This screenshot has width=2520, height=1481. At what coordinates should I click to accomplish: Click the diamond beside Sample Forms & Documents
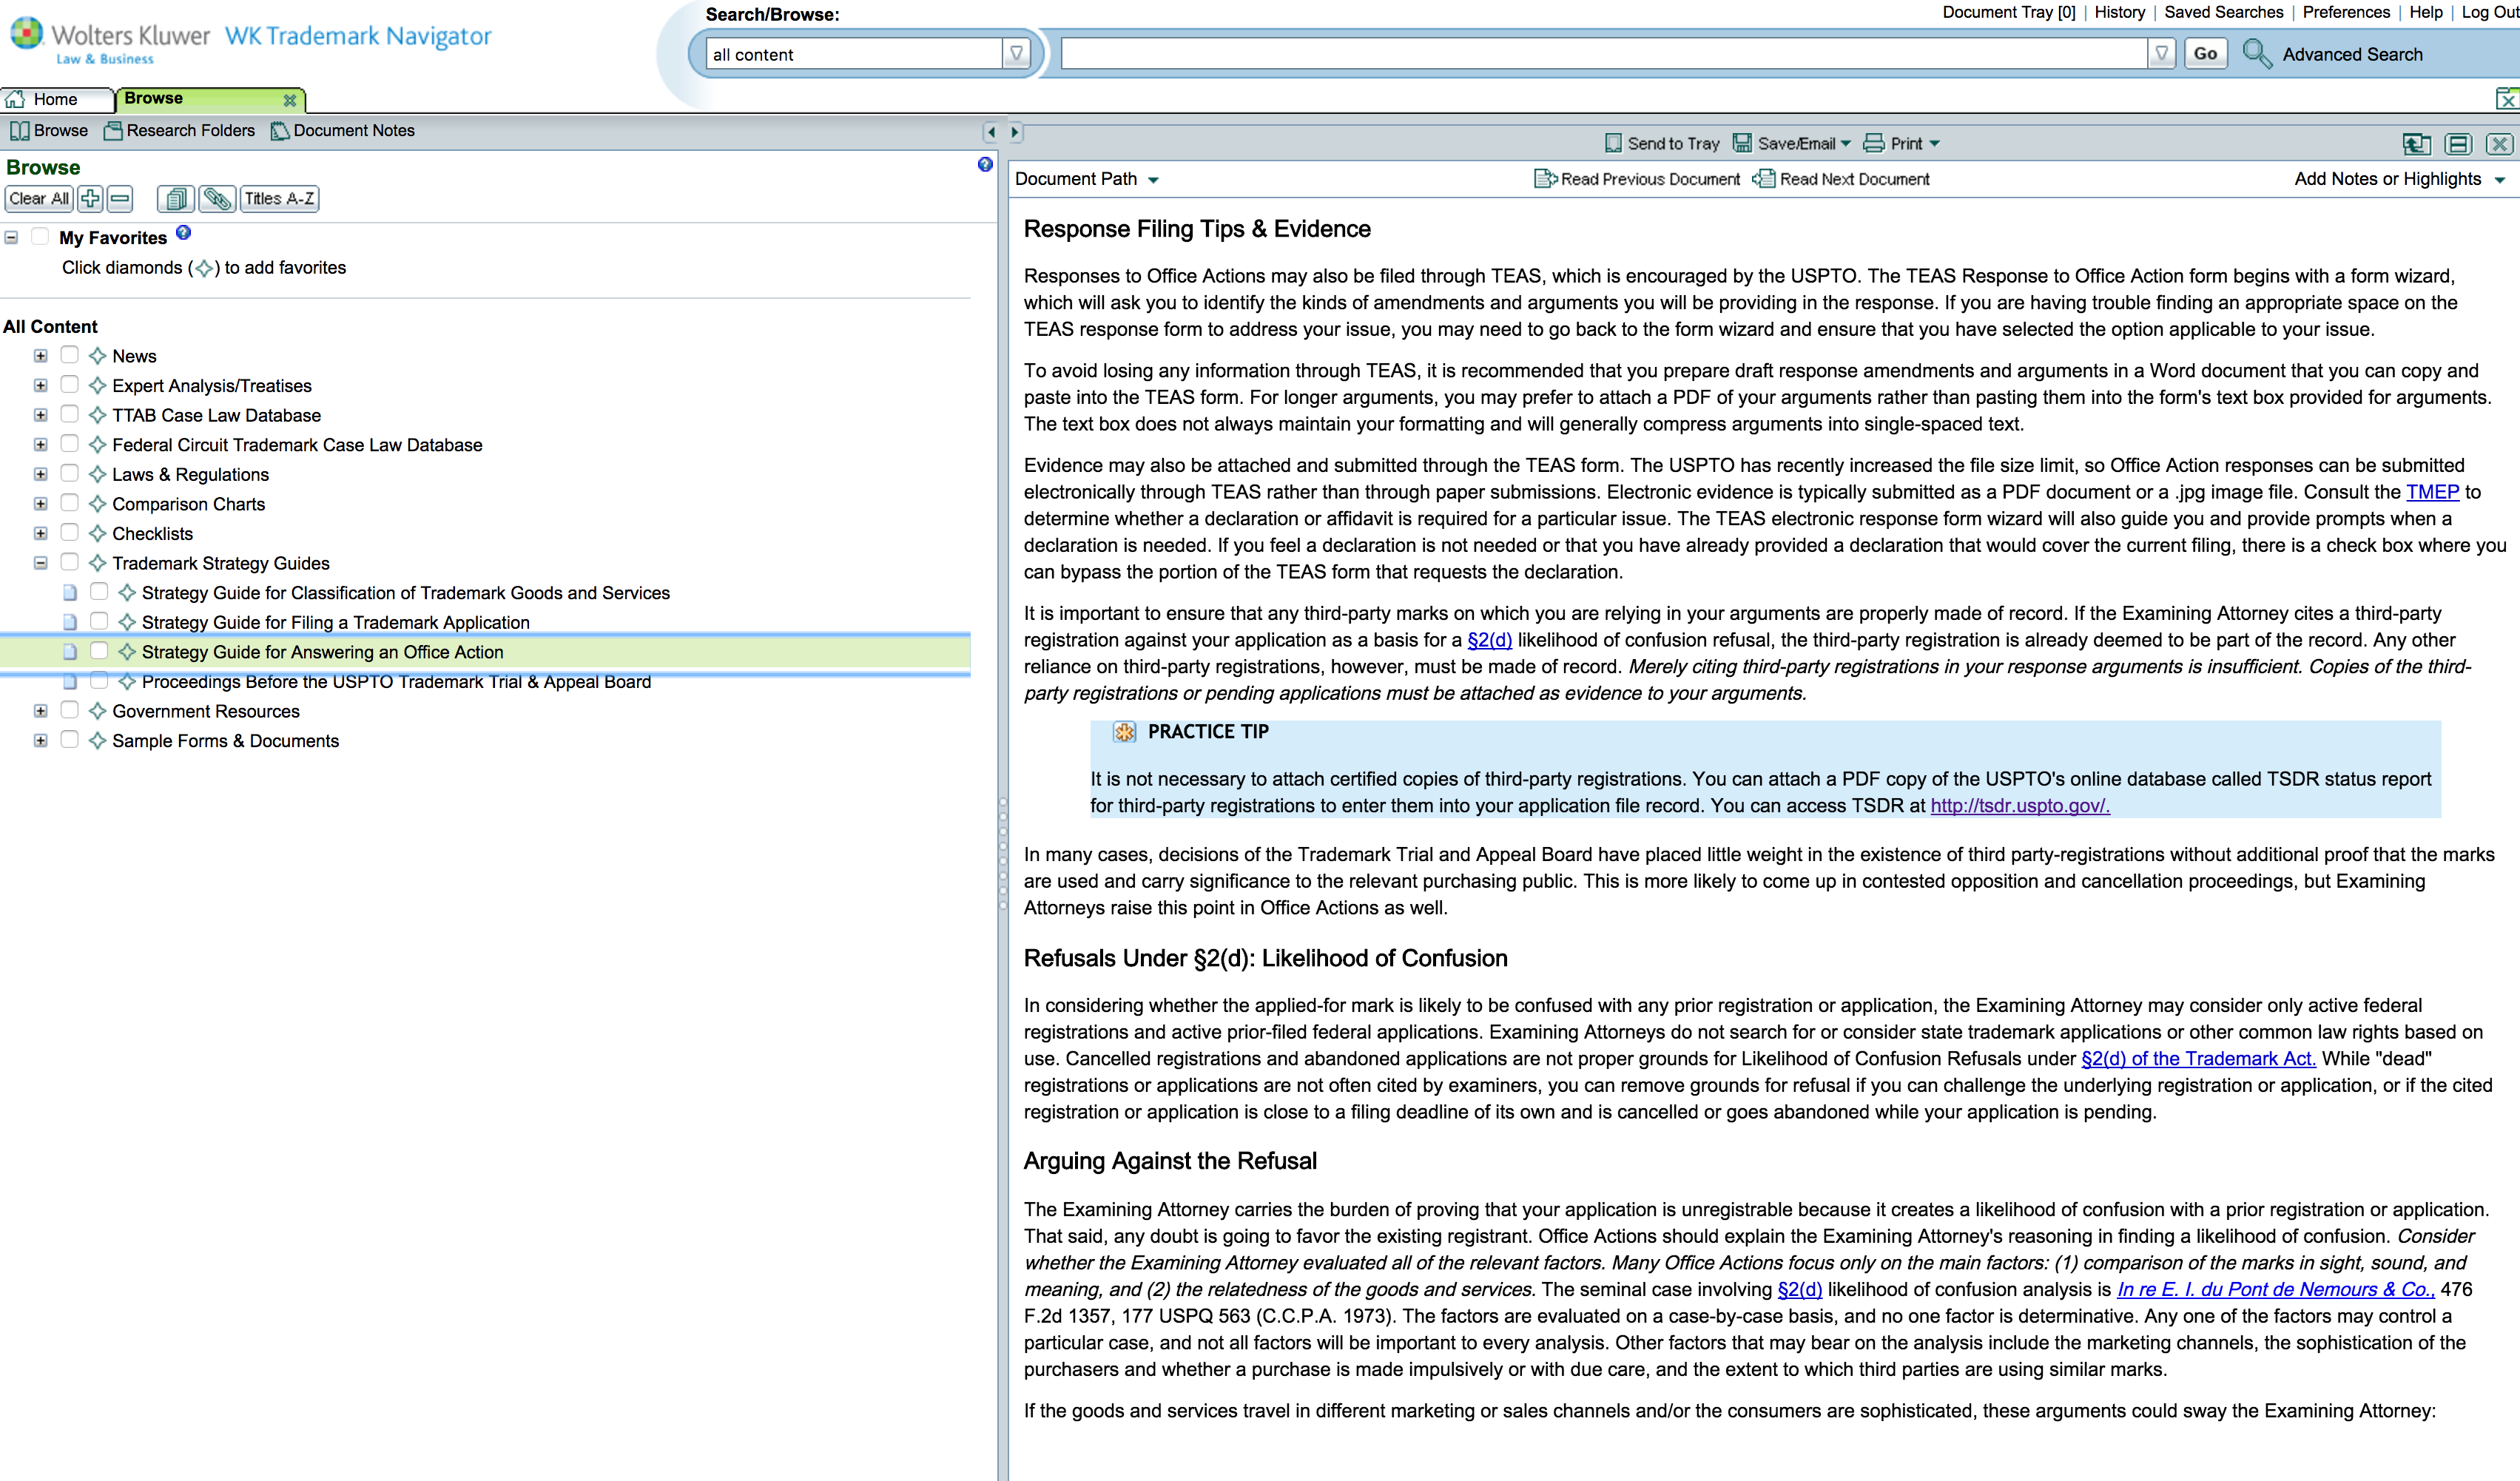pos(97,740)
